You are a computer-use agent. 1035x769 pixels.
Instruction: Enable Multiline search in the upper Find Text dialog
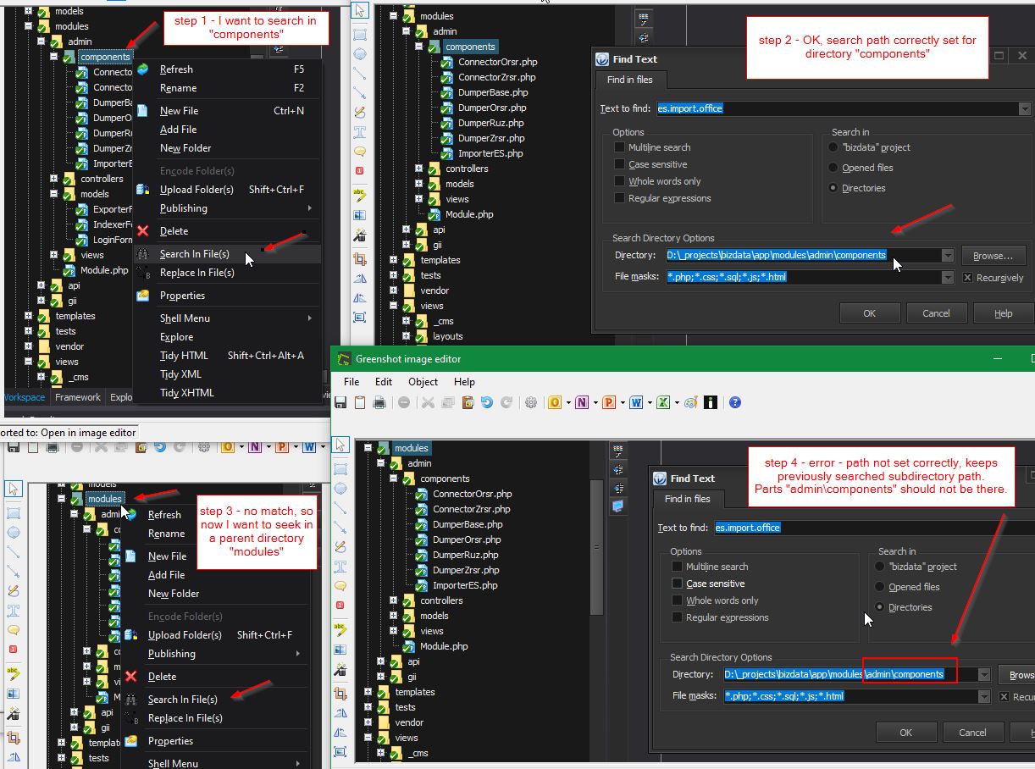pos(620,147)
